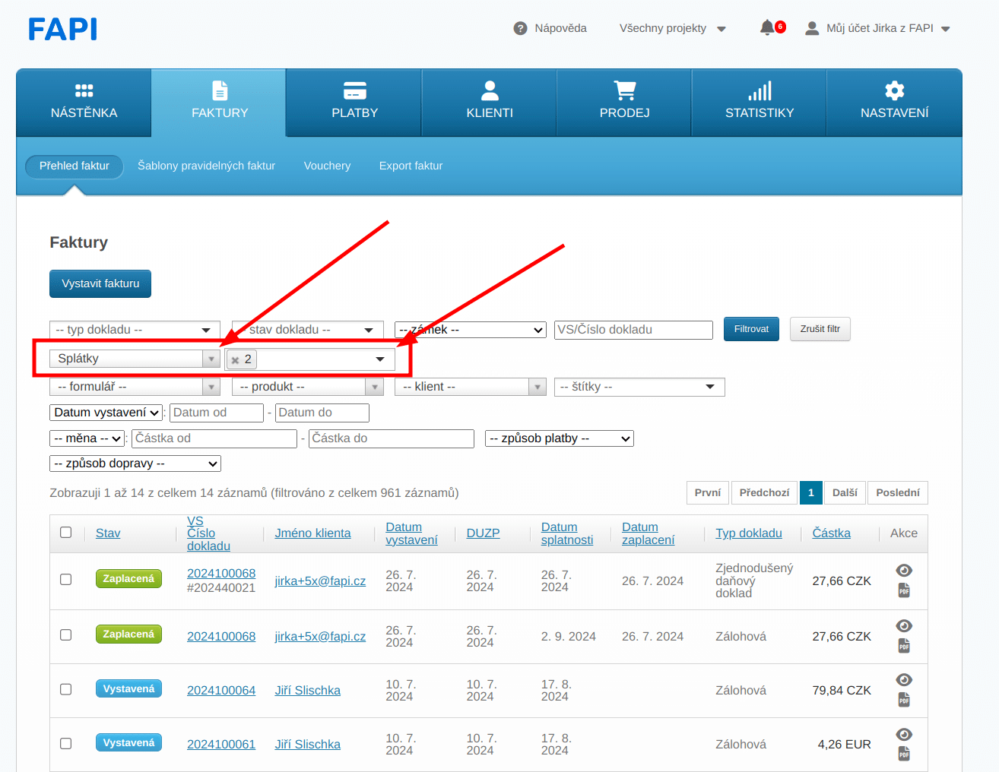
Task: Check the 2024100064 row checkbox
Action: pyautogui.click(x=66, y=690)
